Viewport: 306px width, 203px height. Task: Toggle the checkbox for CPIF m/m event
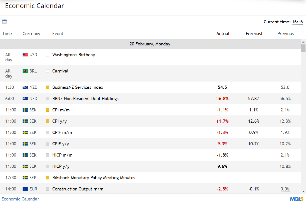tap(47, 132)
